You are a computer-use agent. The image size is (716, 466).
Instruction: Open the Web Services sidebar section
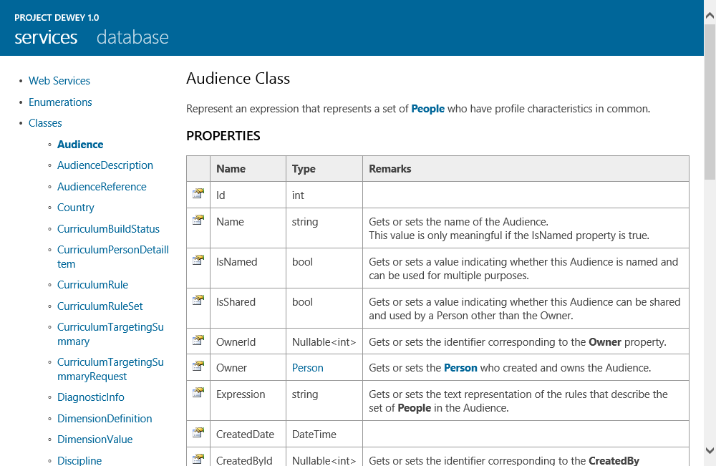pyautogui.click(x=59, y=81)
